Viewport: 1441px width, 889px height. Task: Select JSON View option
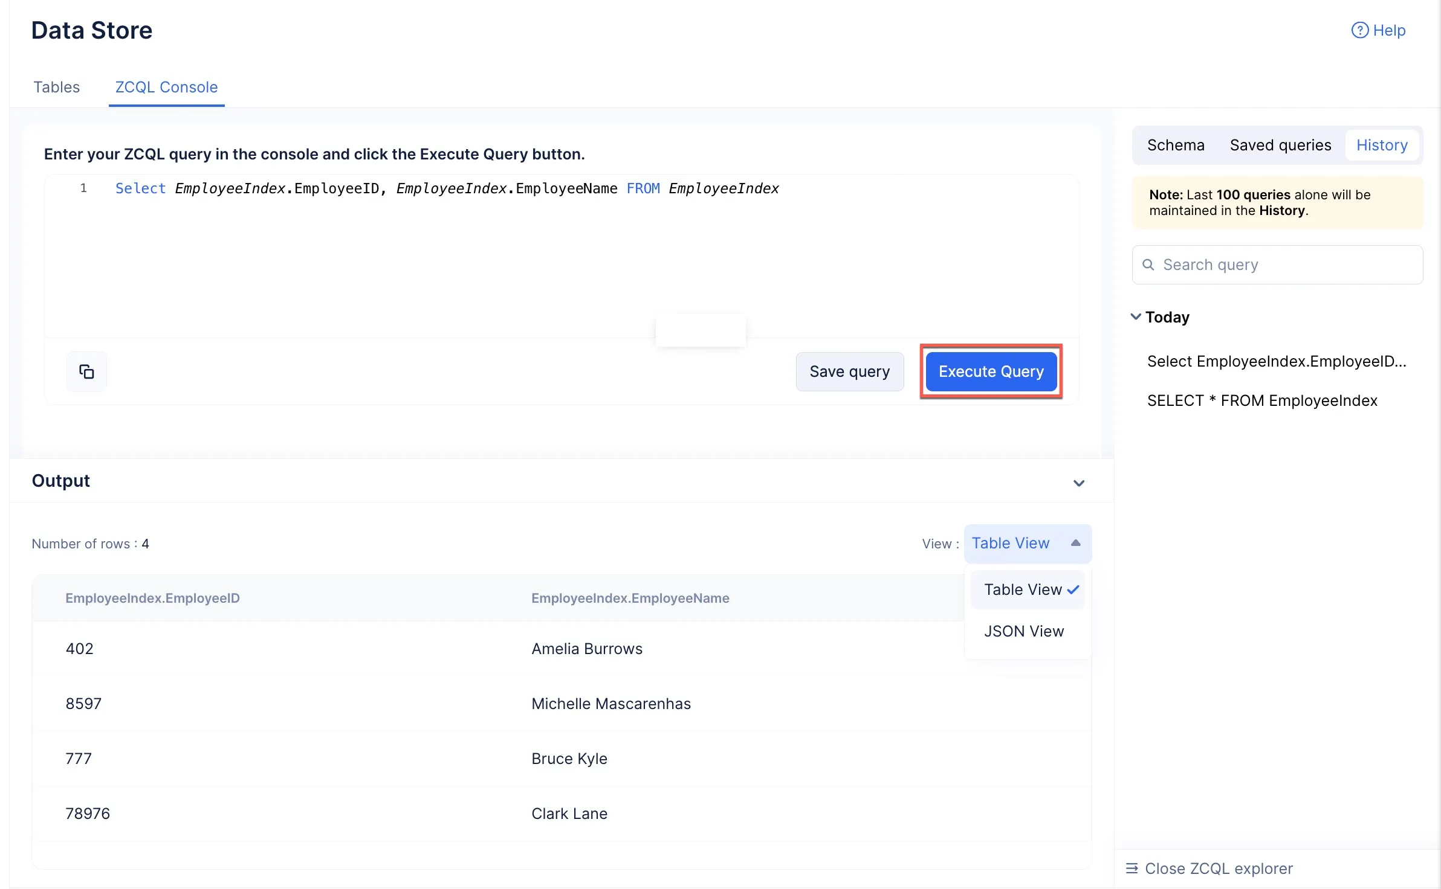tap(1024, 631)
